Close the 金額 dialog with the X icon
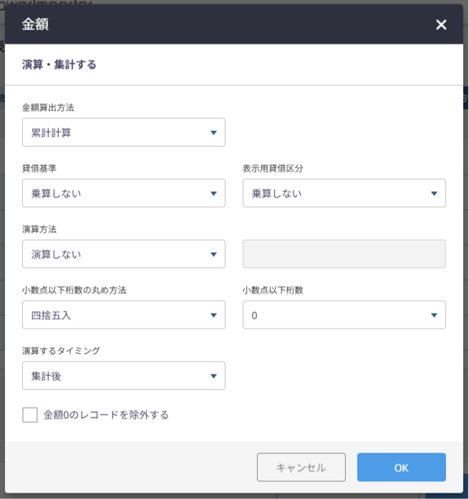This screenshot has height=499, width=469. [x=441, y=24]
